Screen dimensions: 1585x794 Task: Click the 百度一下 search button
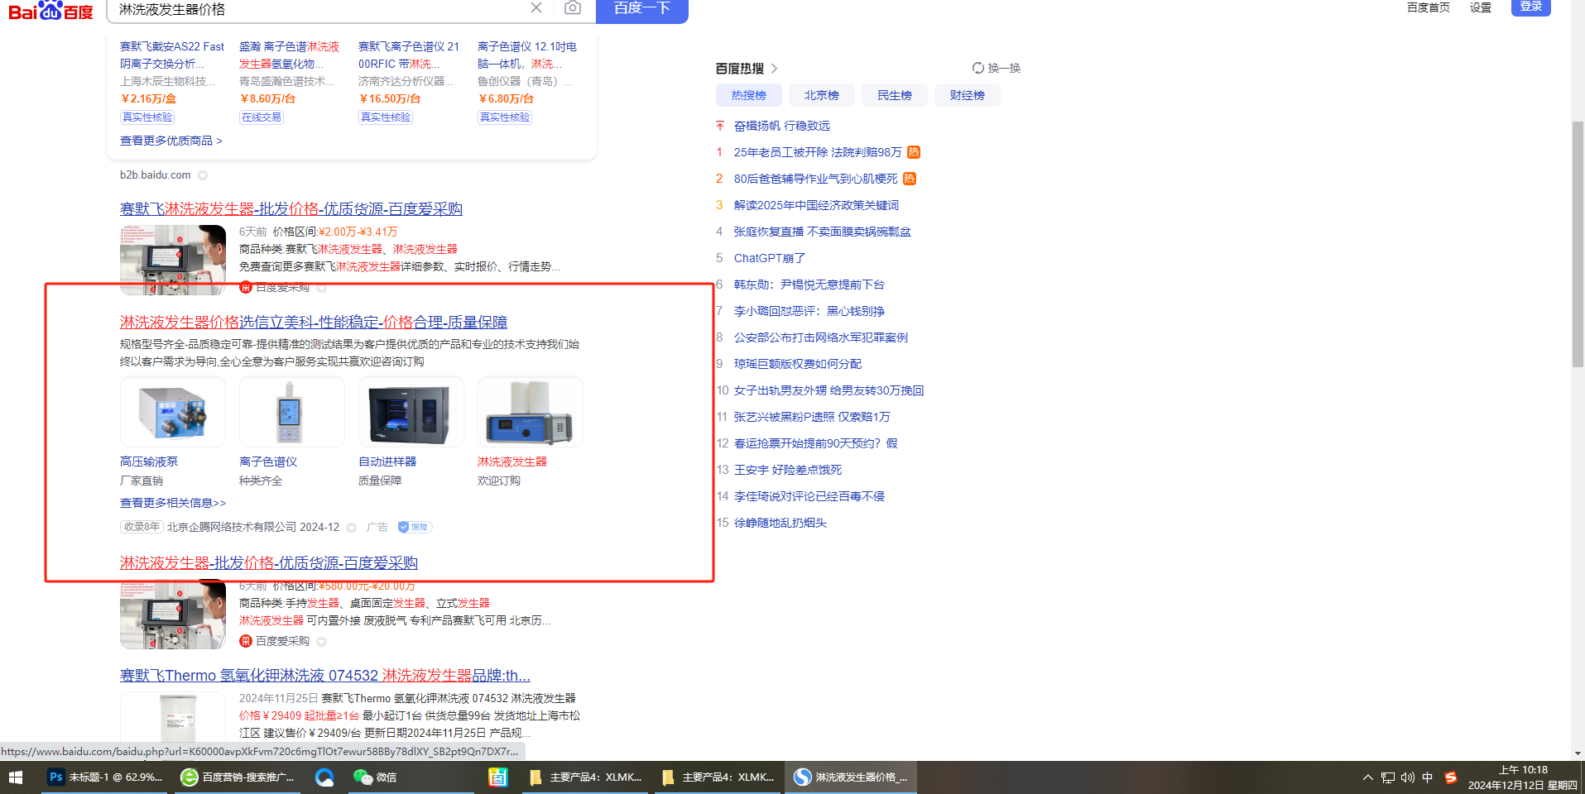click(x=642, y=9)
